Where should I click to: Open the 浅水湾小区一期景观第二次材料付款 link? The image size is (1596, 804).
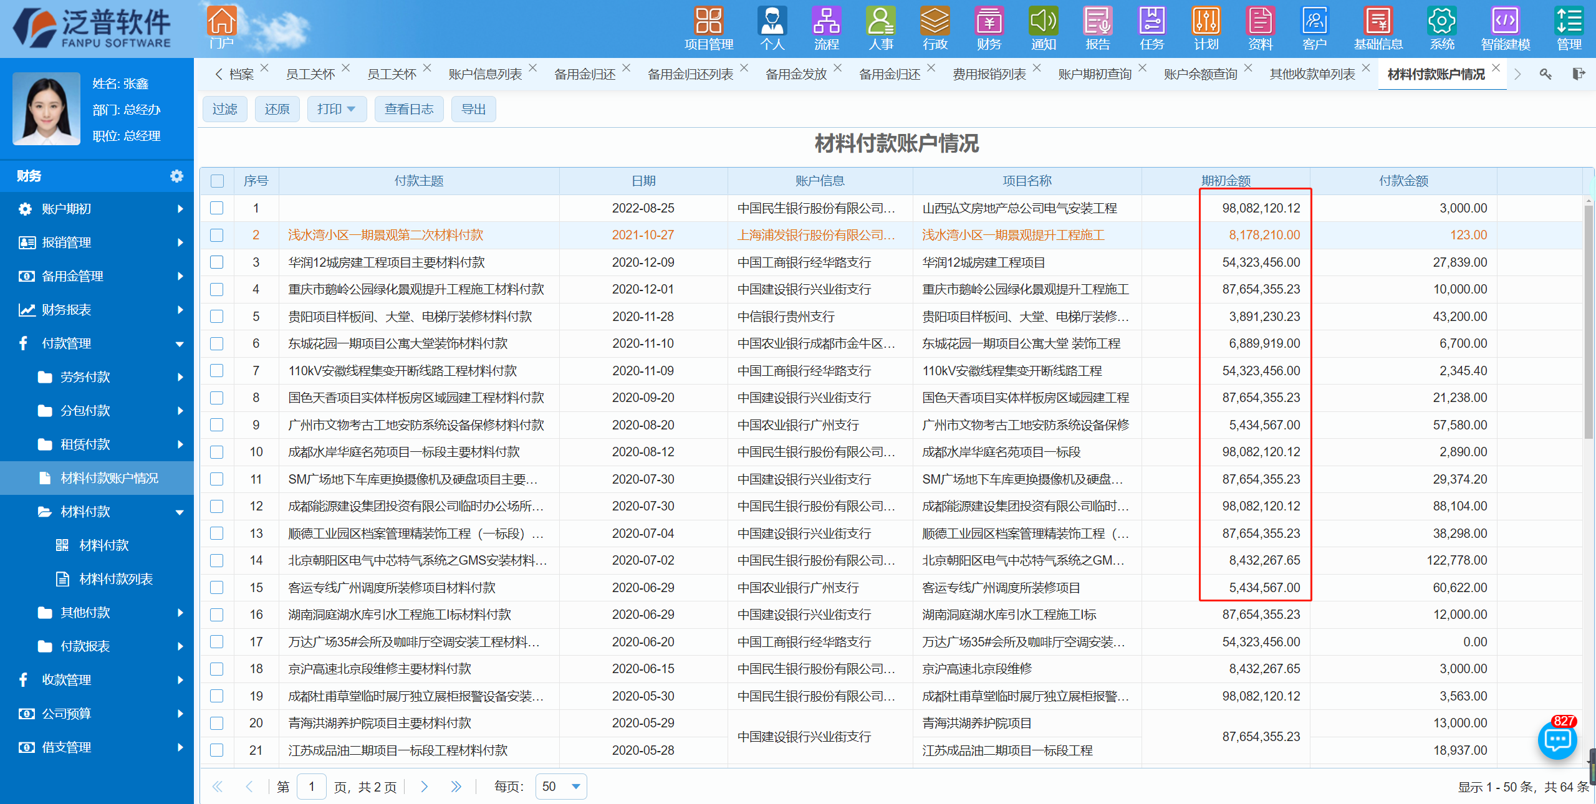tap(386, 235)
